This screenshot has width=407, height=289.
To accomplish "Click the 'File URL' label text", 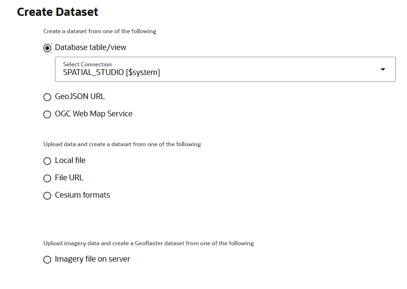I will point(69,178).
